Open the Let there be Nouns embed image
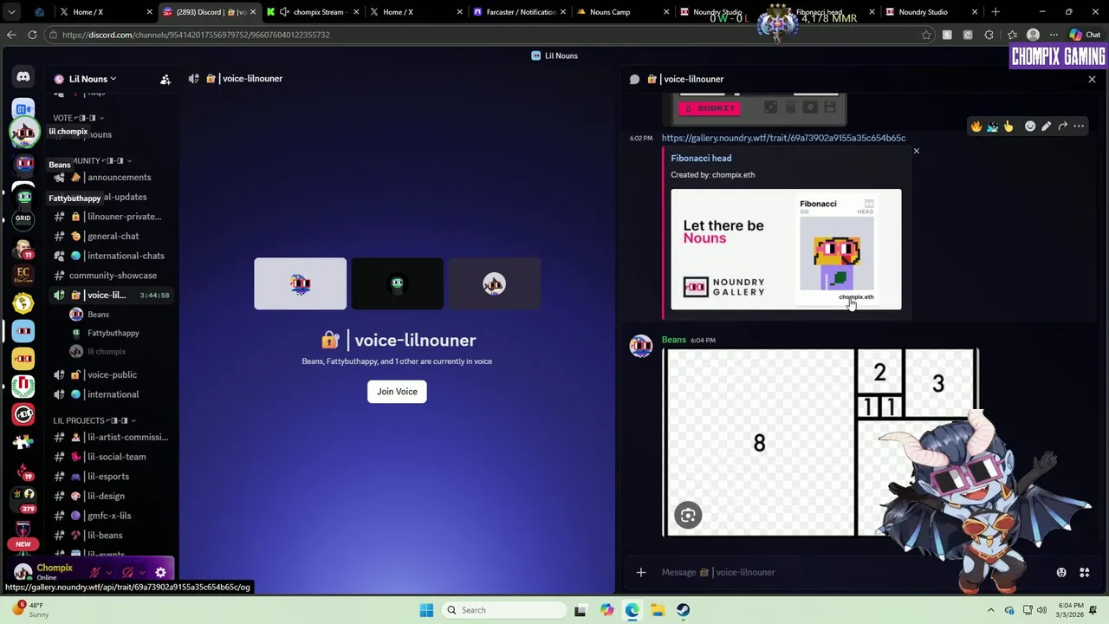The height and width of the screenshot is (624, 1109). pyautogui.click(x=786, y=250)
